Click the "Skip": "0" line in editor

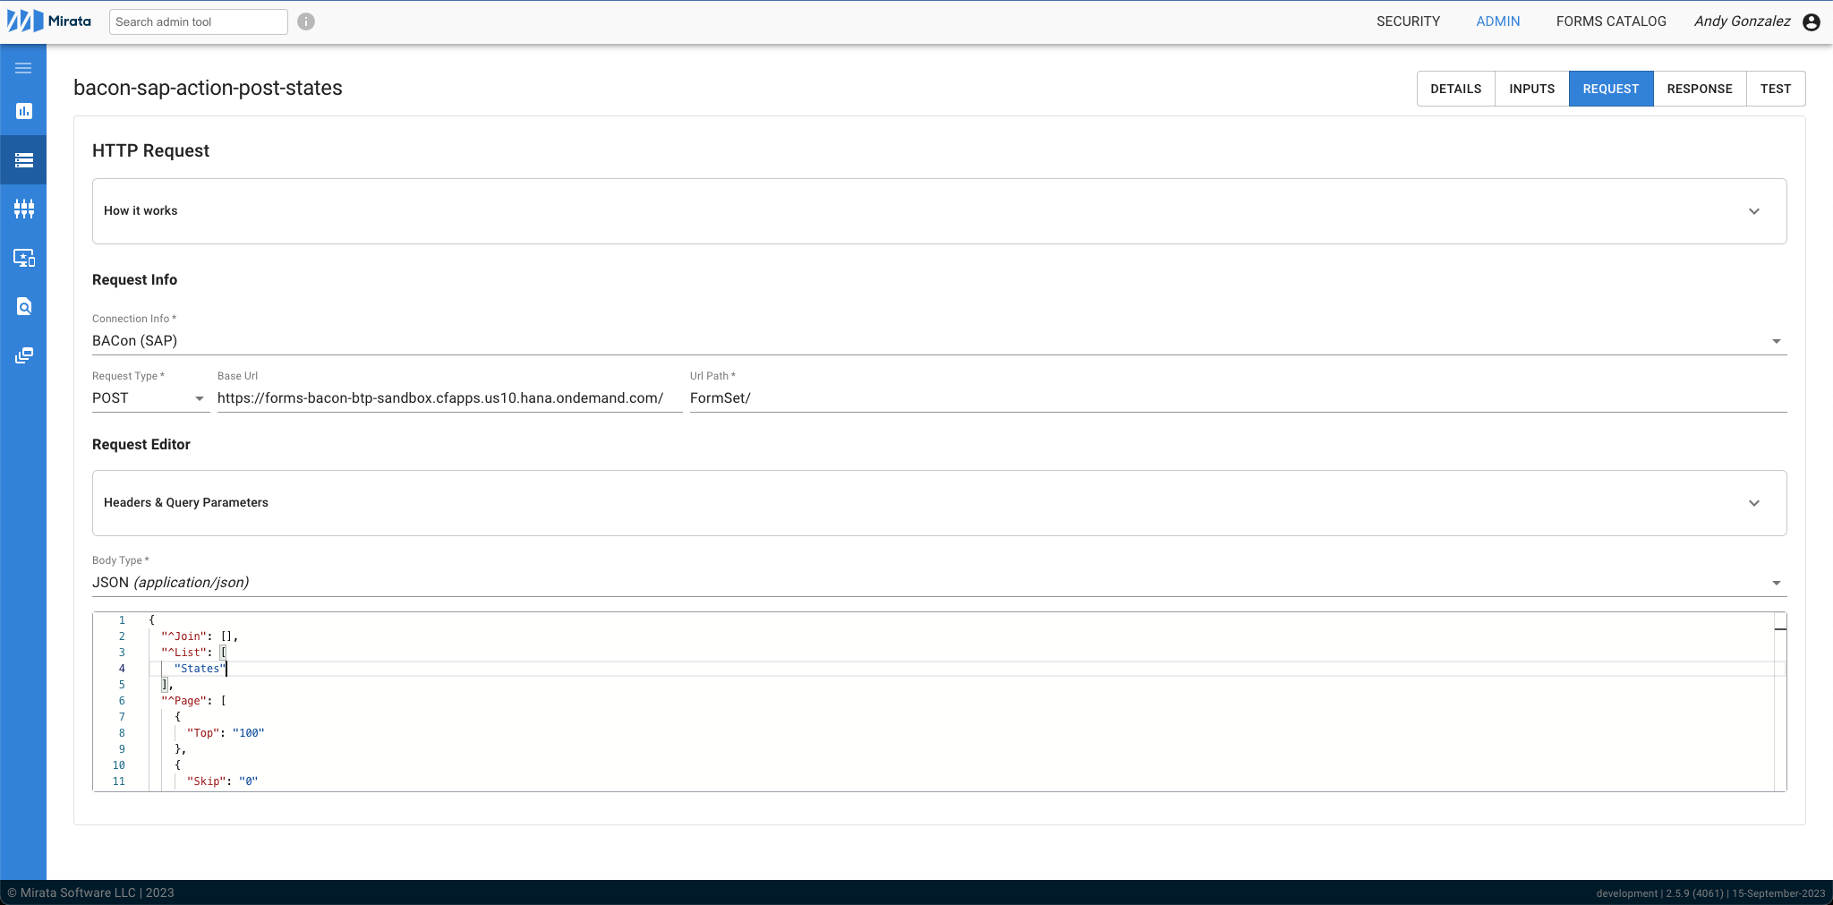(222, 781)
